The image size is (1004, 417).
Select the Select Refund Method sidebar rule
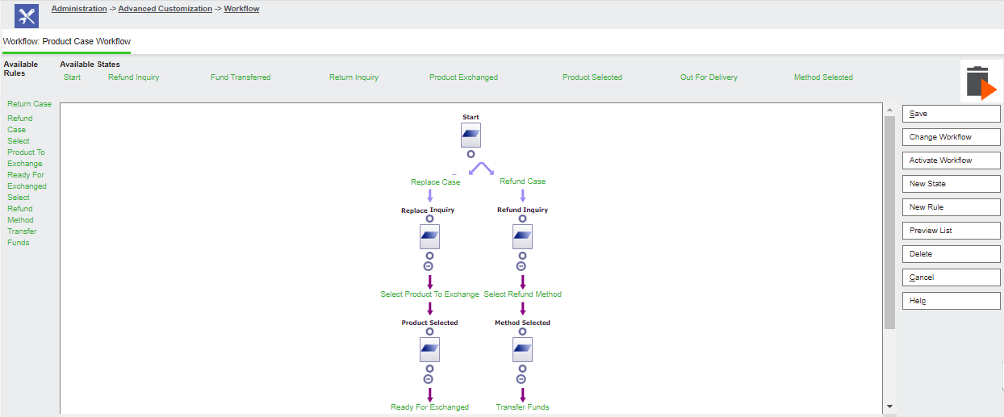(x=20, y=208)
